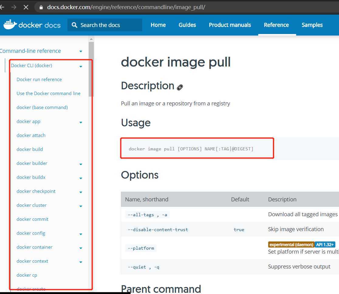
Task: Open the Product manuals tab
Action: [x=230, y=25]
